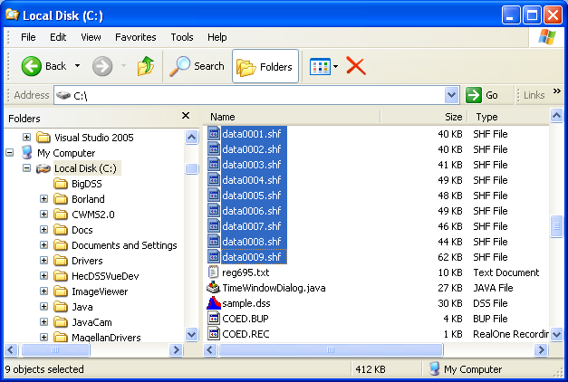Image resolution: width=568 pixels, height=382 pixels.
Task: Click the Up folder icon
Action: [145, 66]
